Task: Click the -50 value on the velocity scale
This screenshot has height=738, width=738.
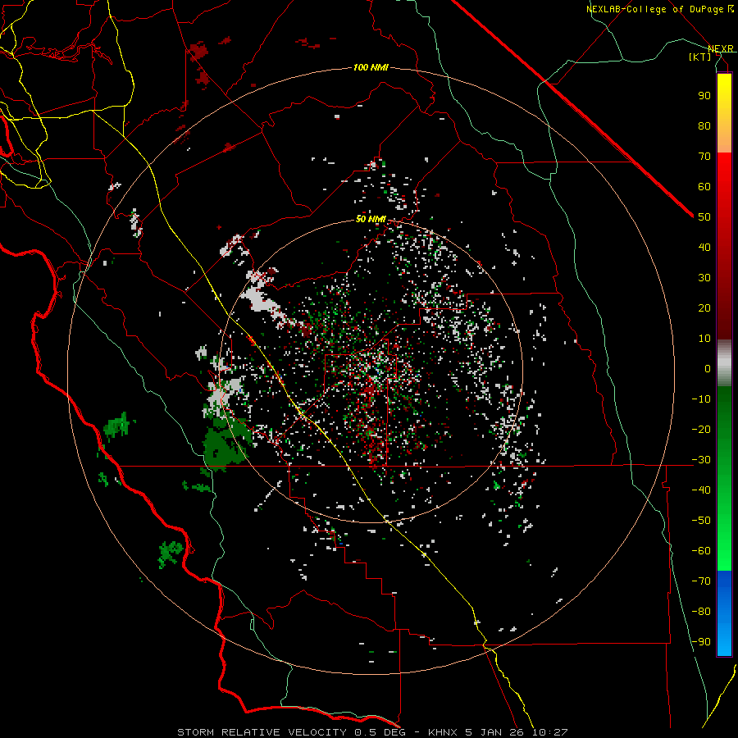Action: (701, 520)
